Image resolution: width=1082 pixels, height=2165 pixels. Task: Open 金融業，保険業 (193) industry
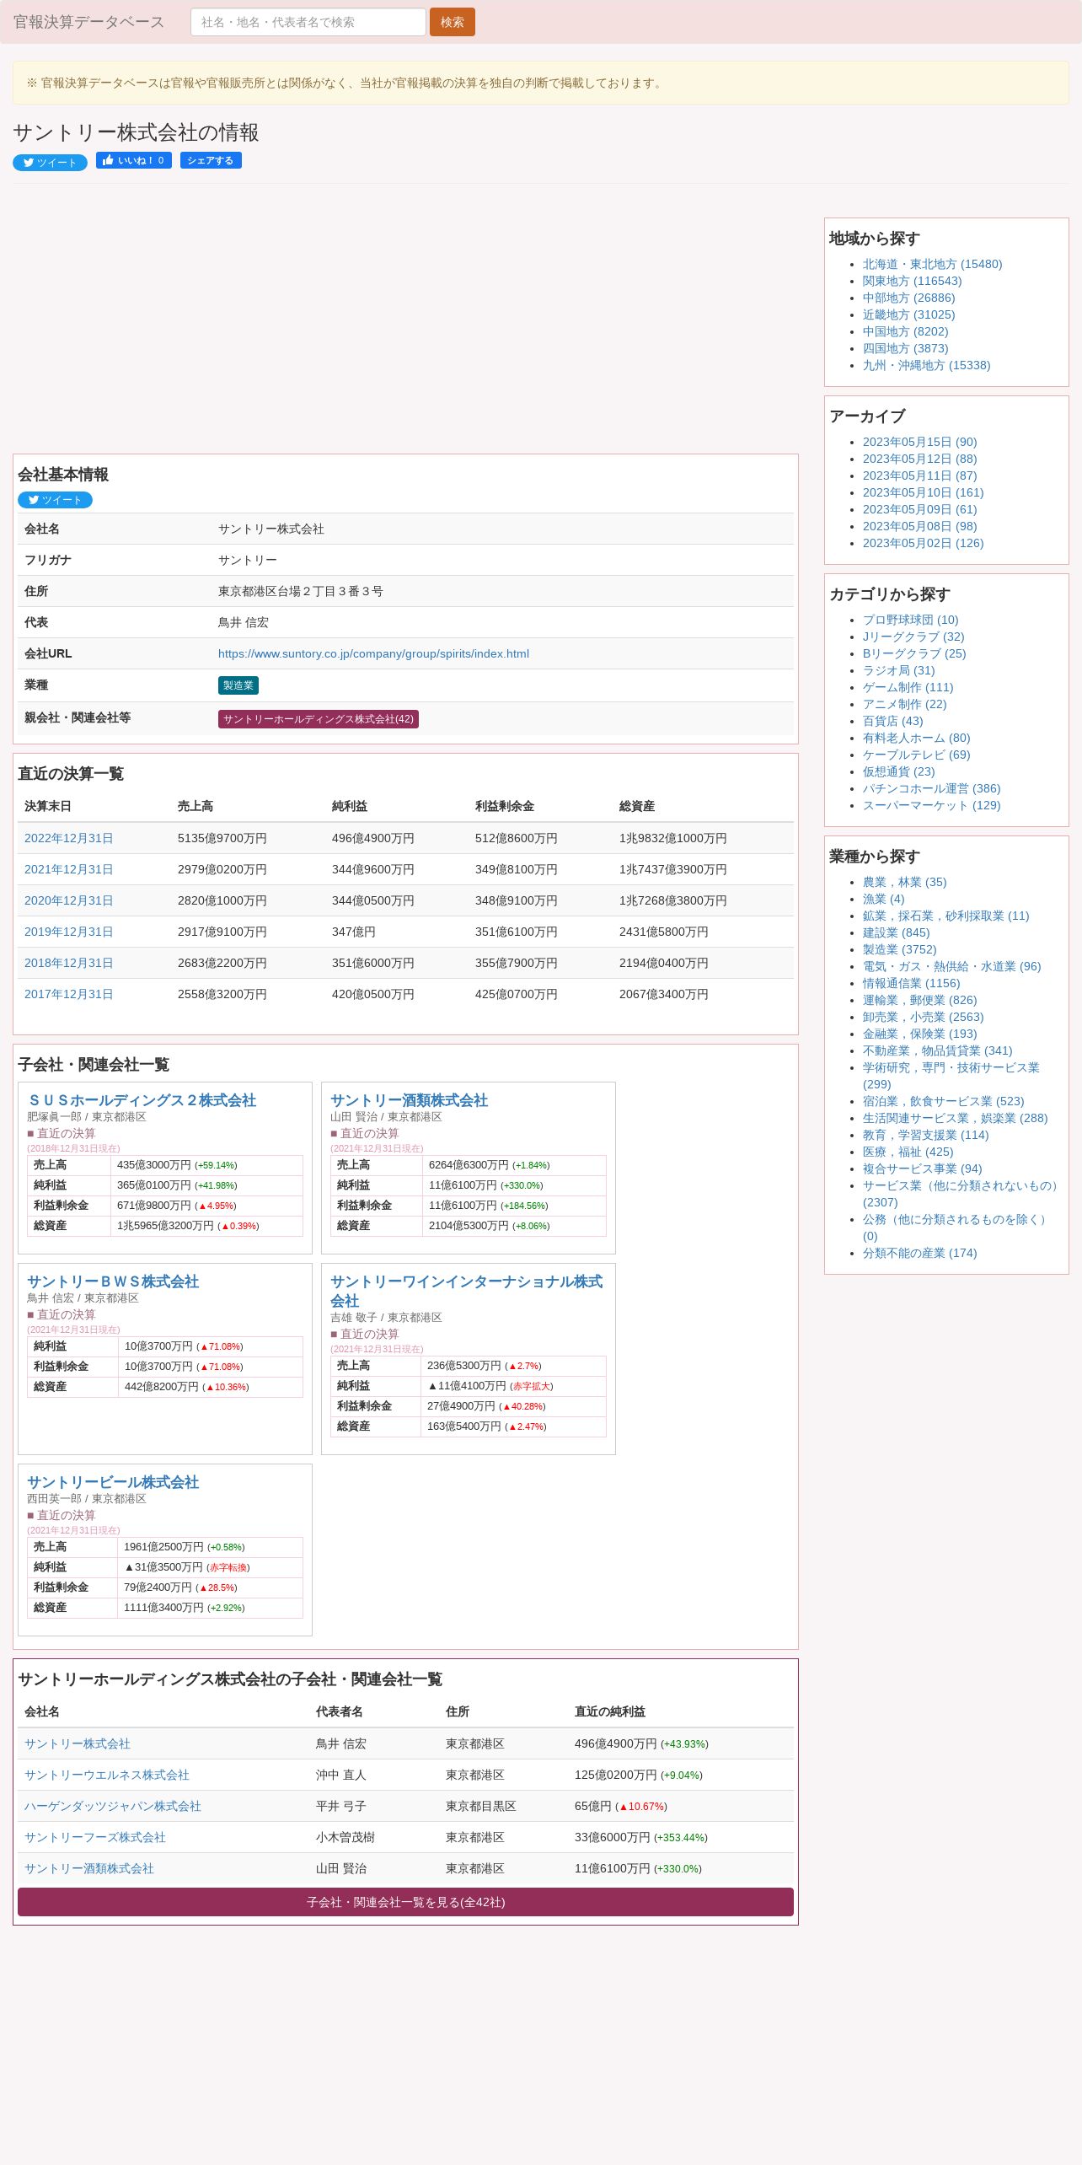pyautogui.click(x=919, y=1034)
